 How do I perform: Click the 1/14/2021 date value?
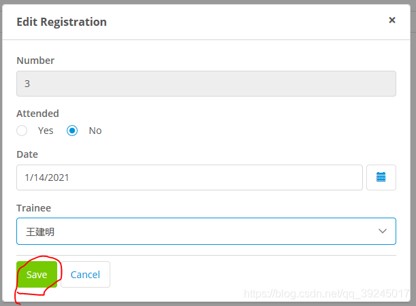coord(46,177)
